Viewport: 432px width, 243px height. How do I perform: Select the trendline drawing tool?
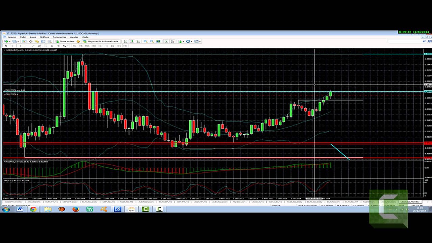pos(33,46)
